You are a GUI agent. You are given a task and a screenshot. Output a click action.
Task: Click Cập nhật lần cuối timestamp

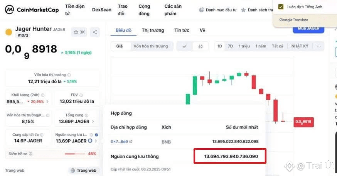(141, 169)
